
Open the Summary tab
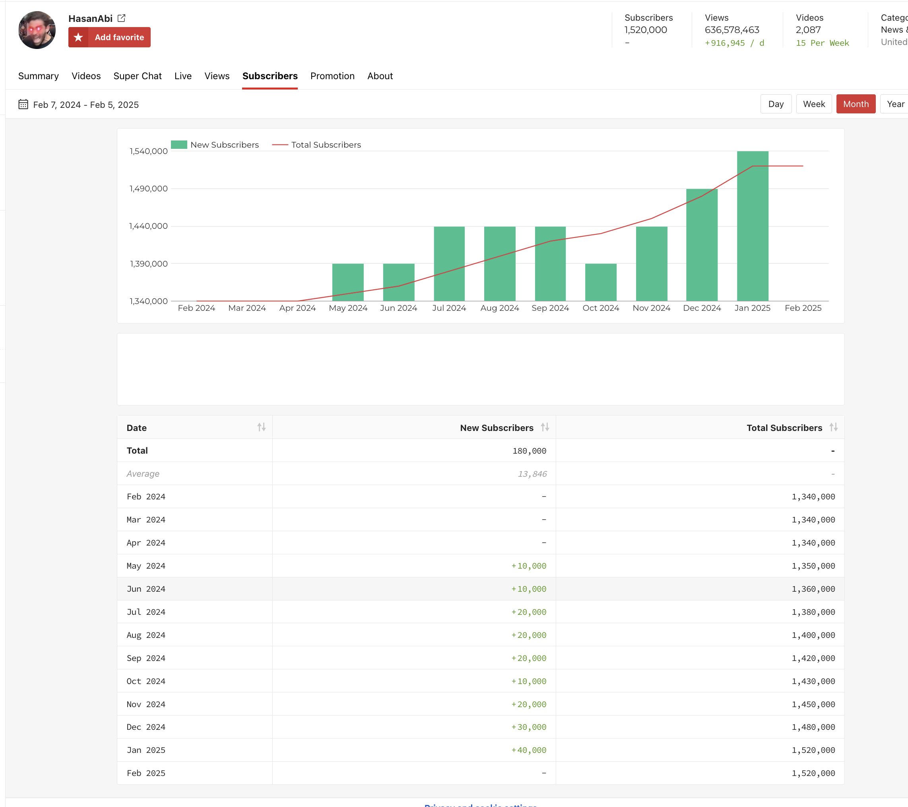(x=39, y=76)
